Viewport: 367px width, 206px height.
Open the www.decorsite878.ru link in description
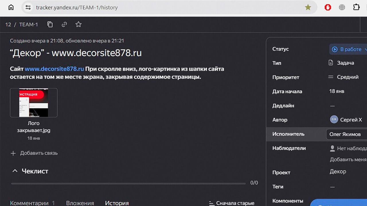54,69
